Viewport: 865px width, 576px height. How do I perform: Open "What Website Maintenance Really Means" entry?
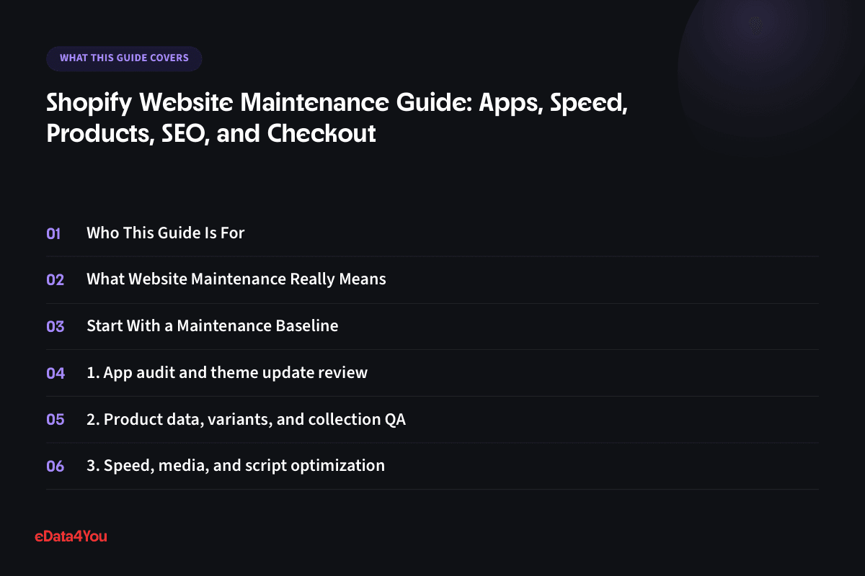[236, 279]
